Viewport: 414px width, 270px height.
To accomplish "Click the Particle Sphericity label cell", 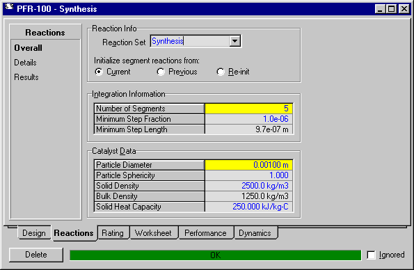I will 150,175.
